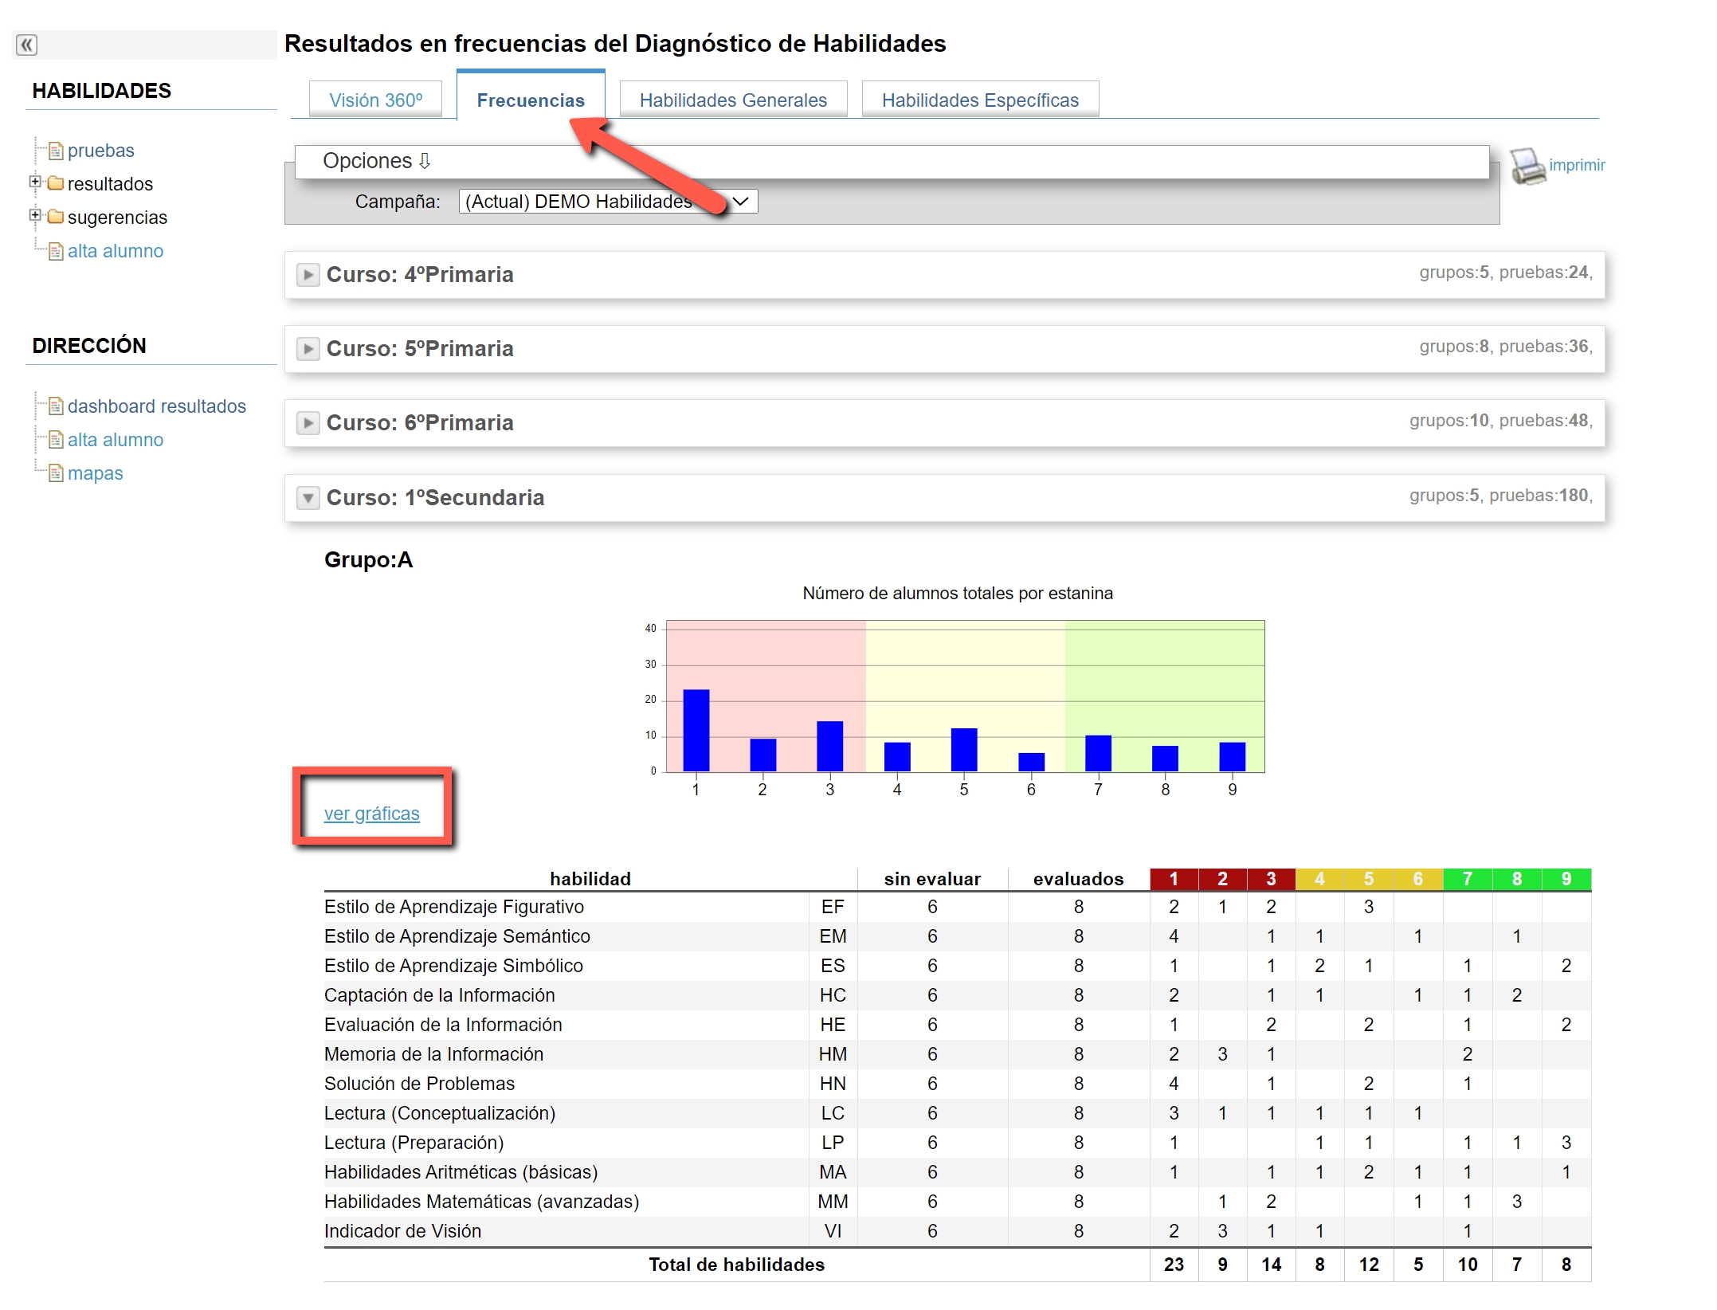This screenshot has width=1717, height=1310.
Task: Expand Curso: 6ºPrimaria section arrow
Action: coord(308,423)
